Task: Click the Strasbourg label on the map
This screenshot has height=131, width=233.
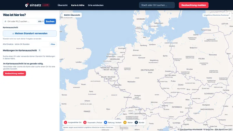Action: click(x=128, y=98)
